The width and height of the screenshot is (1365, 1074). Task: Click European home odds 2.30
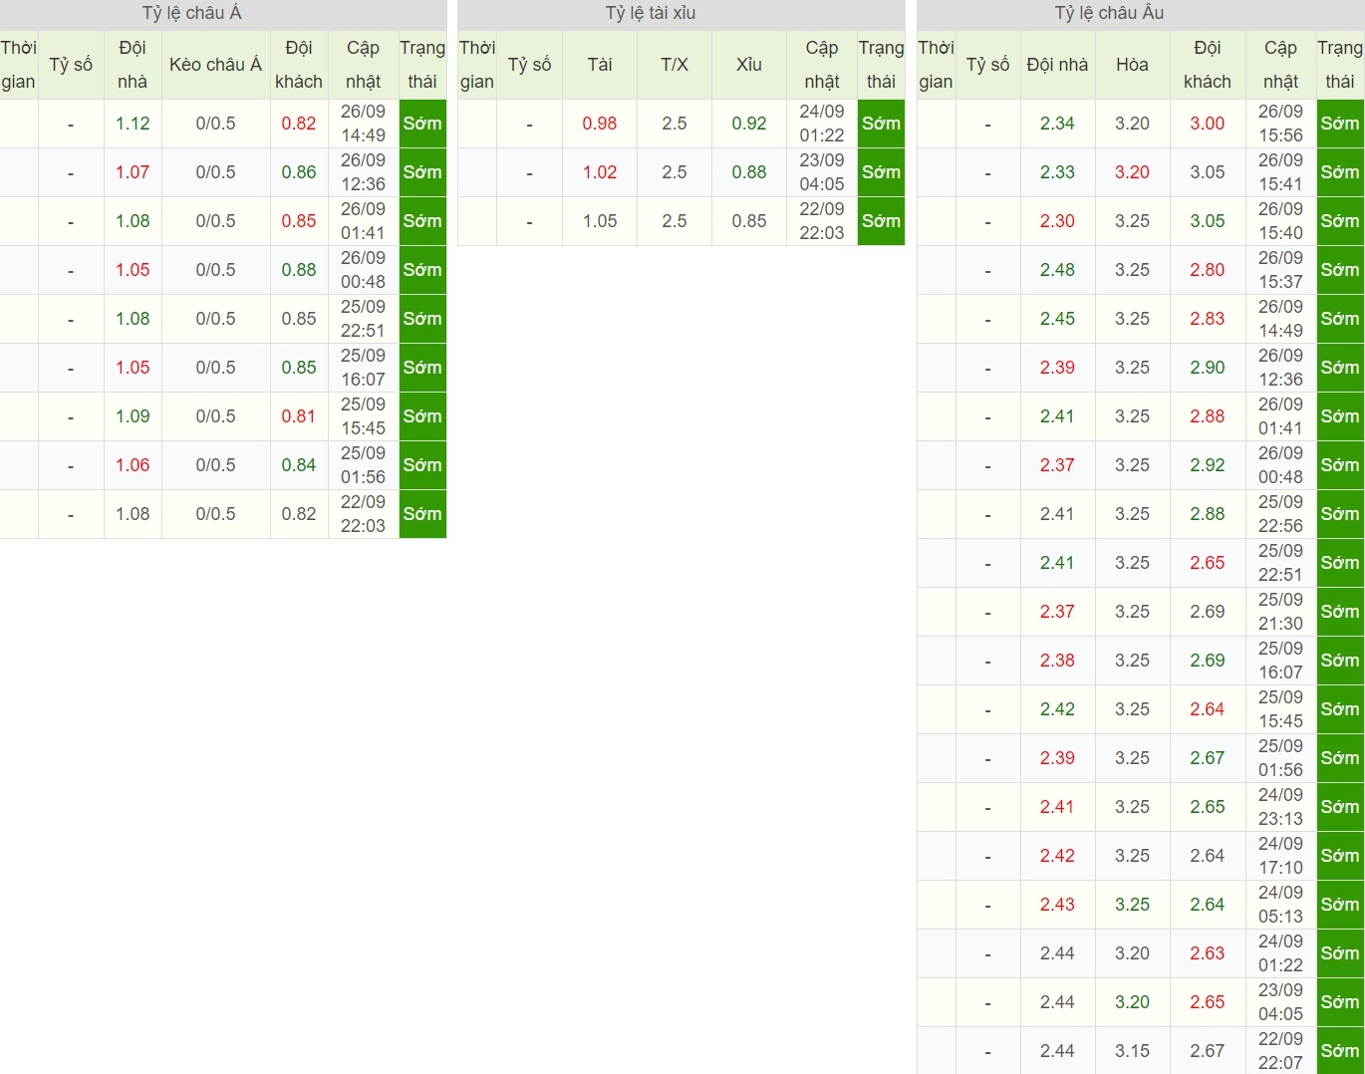coord(1057,221)
